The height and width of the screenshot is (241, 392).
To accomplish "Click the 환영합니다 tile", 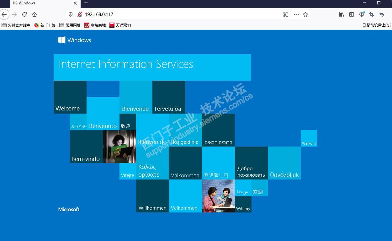I will click(x=218, y=163).
